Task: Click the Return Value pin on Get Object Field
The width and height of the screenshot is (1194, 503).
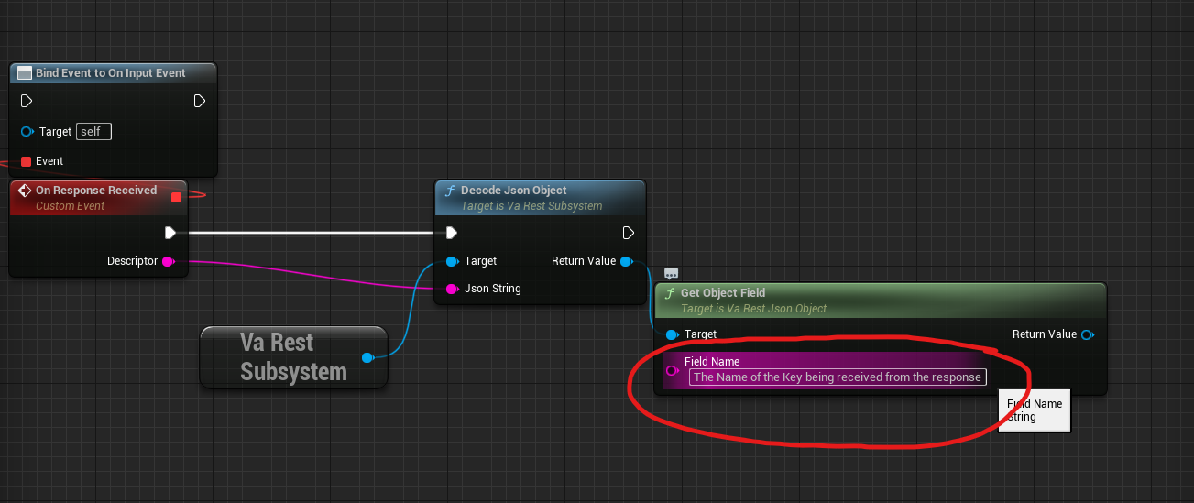Action: (1087, 334)
